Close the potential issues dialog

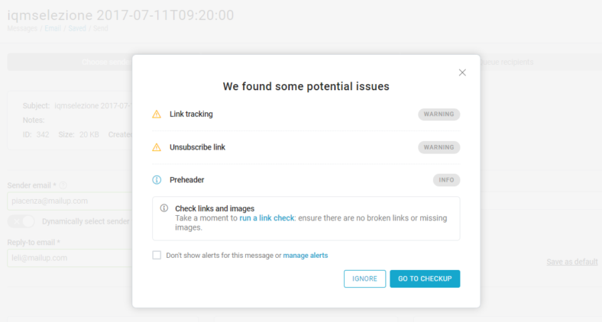click(461, 72)
